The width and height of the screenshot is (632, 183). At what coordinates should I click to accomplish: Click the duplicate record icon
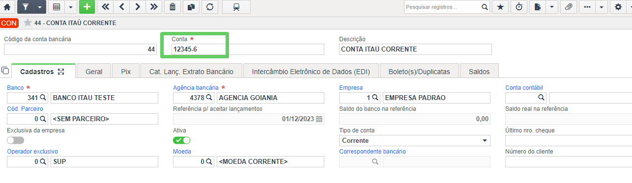[x=191, y=7]
